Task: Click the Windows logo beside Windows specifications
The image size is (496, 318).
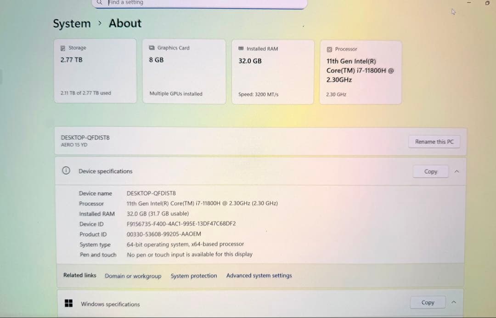Action: (x=69, y=303)
